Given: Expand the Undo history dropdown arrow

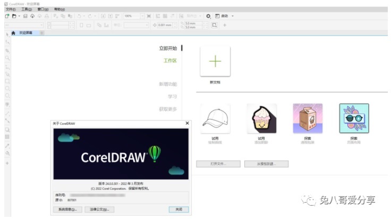Looking at the screenshot, I should coord(84,16).
